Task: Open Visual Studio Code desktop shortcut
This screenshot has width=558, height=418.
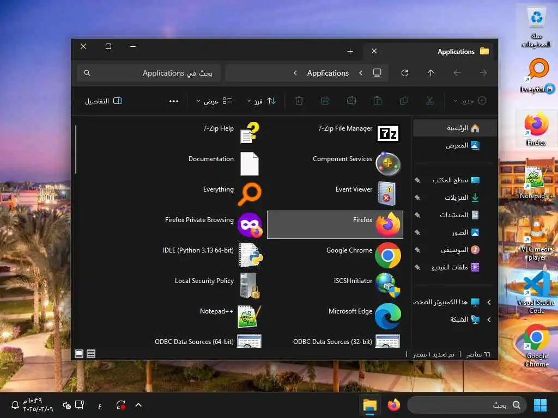Action: tap(536, 292)
